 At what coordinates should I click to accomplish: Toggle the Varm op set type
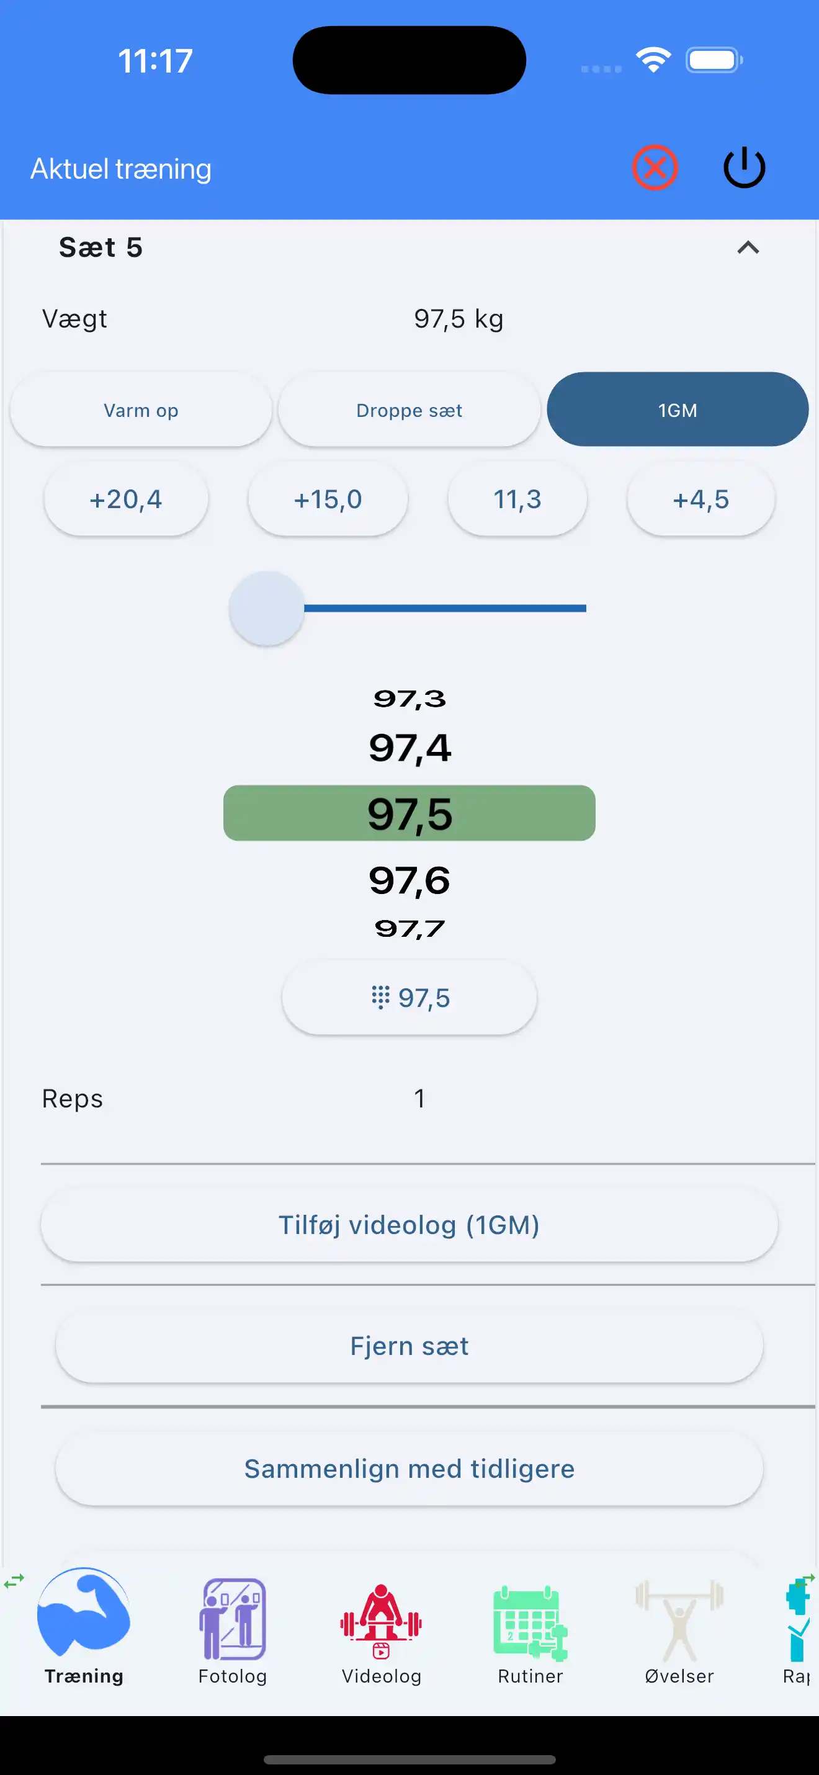coord(141,410)
